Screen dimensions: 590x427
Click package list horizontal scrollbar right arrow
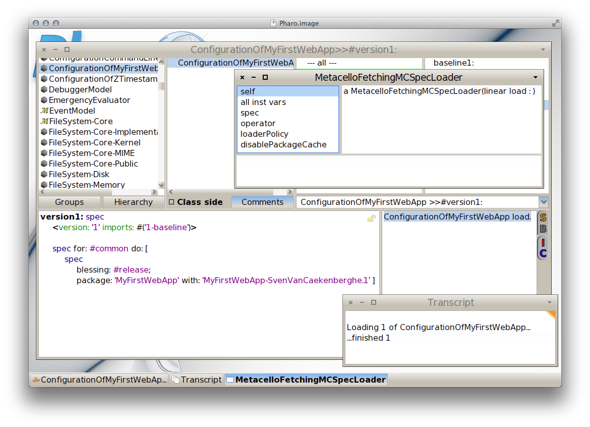point(154,192)
